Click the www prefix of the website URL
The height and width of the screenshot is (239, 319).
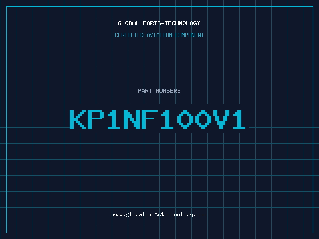pos(118,215)
